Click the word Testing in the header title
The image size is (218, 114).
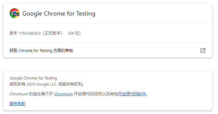point(86,13)
